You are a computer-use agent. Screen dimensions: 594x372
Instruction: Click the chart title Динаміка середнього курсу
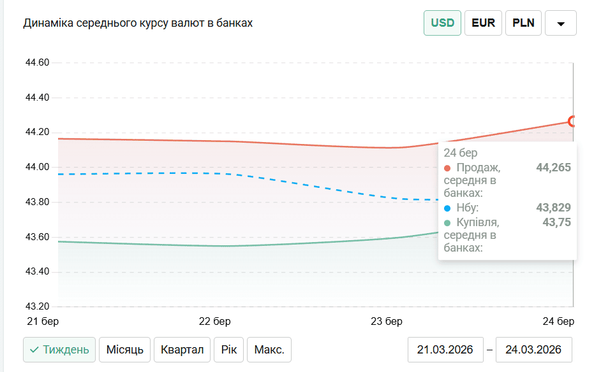pyautogui.click(x=138, y=23)
